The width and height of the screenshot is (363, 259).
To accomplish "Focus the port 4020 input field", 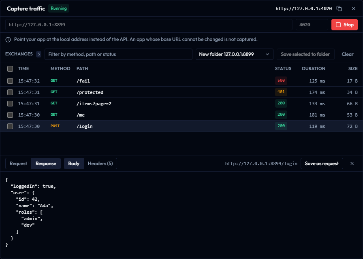I will 312,25.
